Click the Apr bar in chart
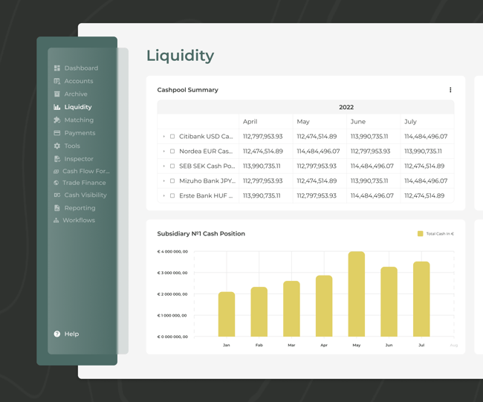The height and width of the screenshot is (402, 483). point(324,306)
